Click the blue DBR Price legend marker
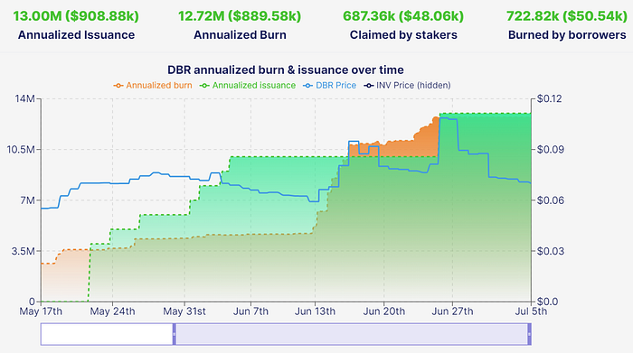Viewport: 633px width, 353px height. tap(307, 86)
